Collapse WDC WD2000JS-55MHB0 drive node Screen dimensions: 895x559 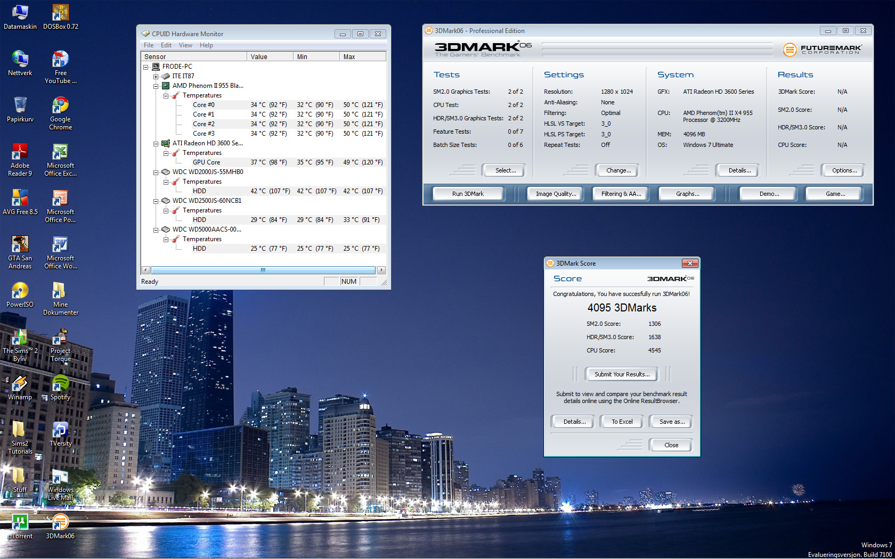[156, 172]
